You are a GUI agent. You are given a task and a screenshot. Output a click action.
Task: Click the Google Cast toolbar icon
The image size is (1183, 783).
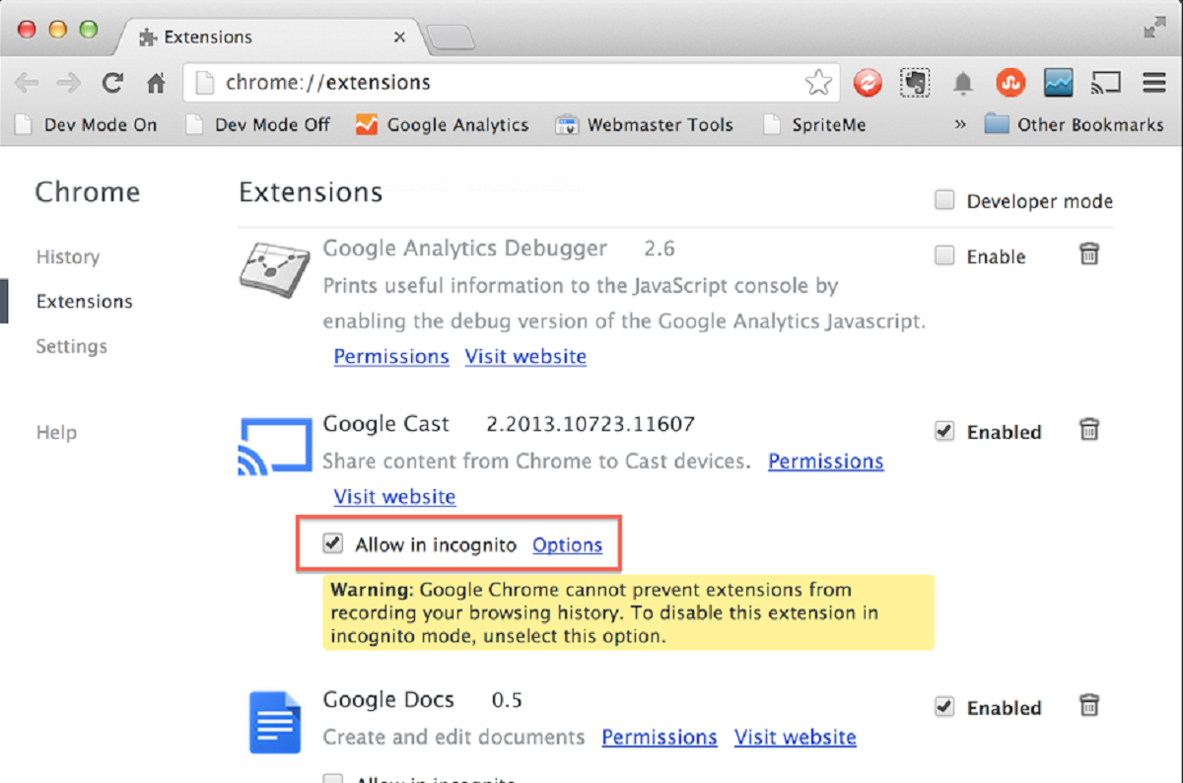(1106, 84)
